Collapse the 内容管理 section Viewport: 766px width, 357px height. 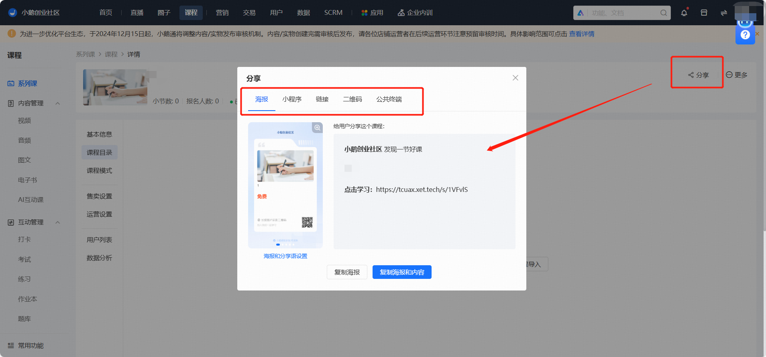(x=58, y=103)
